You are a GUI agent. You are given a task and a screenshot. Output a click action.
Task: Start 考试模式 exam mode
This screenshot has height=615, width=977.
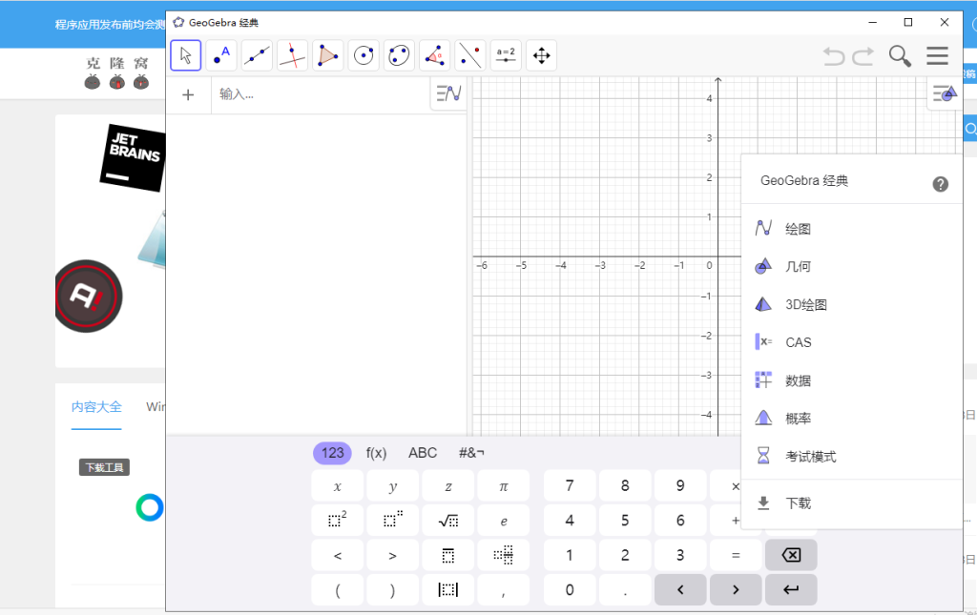[x=852, y=457]
